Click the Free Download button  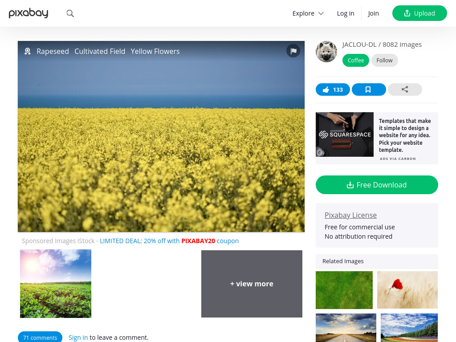[x=377, y=185]
